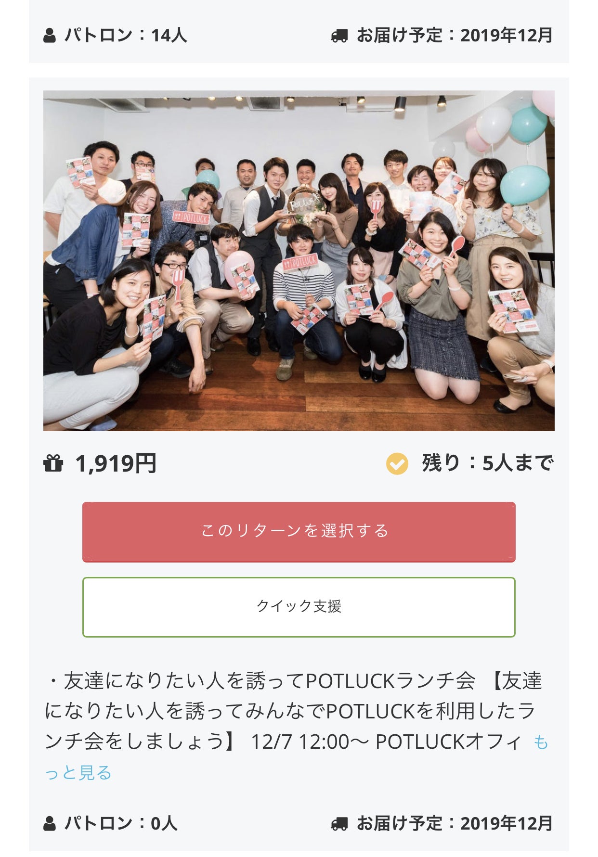
Task: Tap the person icon beside パトロン：0人
Action: [x=50, y=823]
